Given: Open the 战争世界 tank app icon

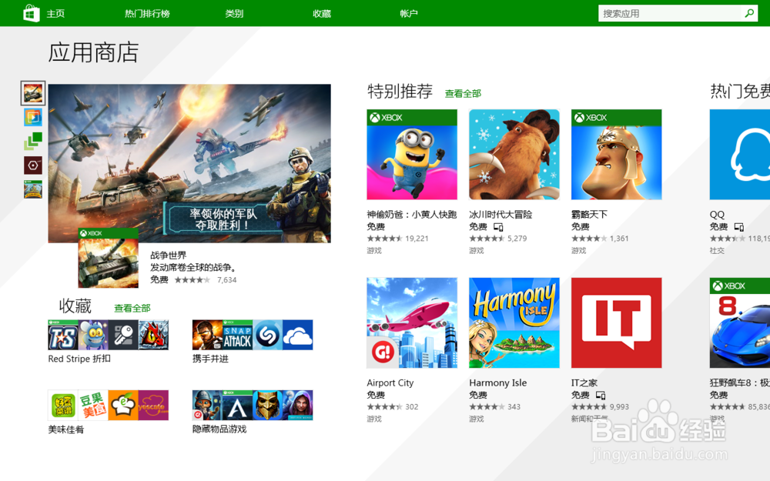Looking at the screenshot, I should pos(108,258).
